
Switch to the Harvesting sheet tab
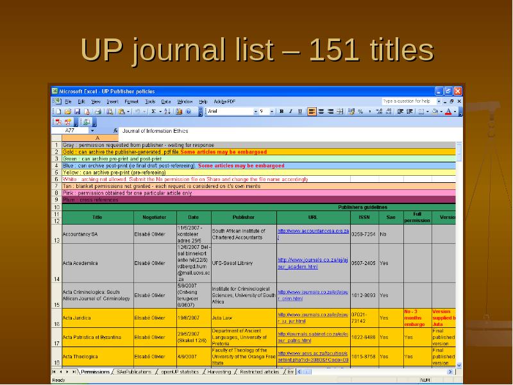[219, 372]
